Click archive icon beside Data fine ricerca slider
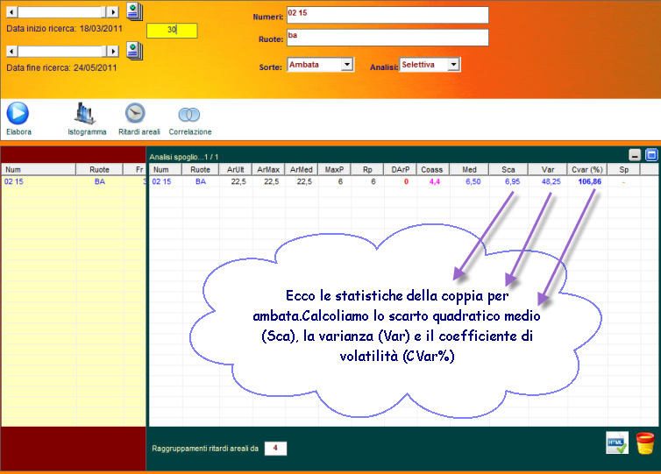 (x=134, y=51)
